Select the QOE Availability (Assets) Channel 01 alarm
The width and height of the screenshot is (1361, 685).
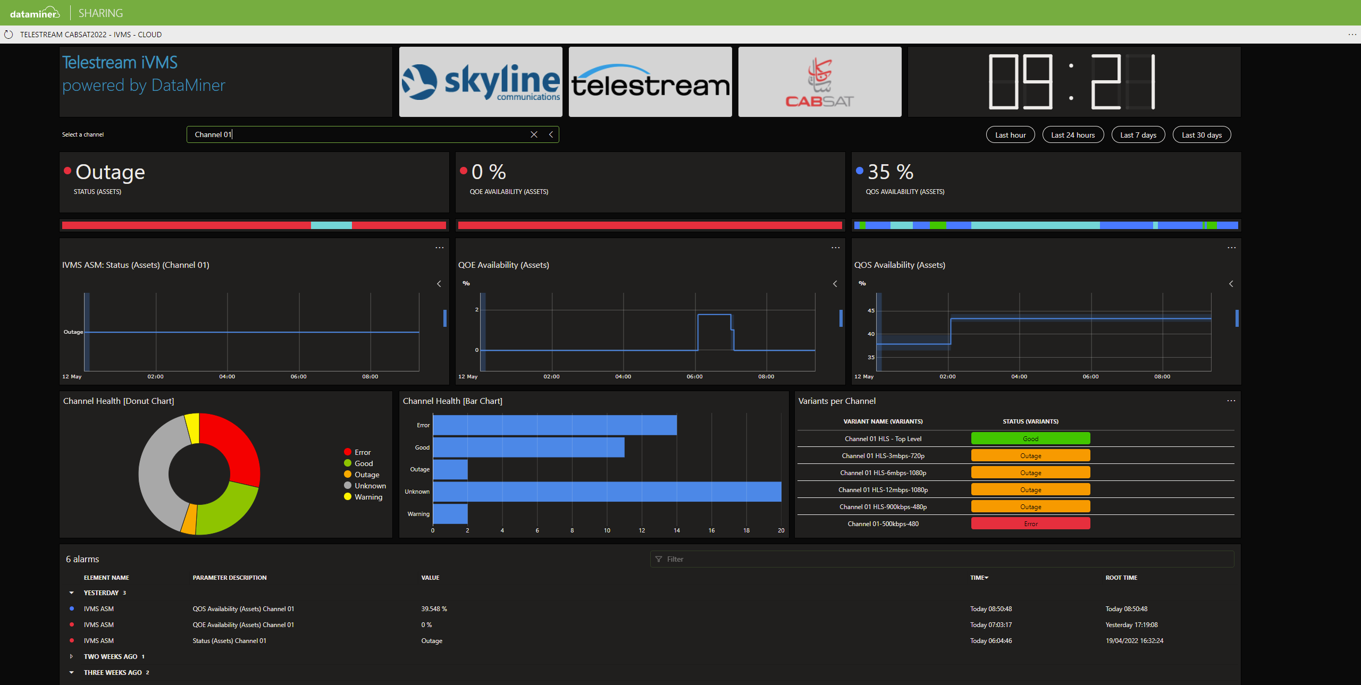650,625
